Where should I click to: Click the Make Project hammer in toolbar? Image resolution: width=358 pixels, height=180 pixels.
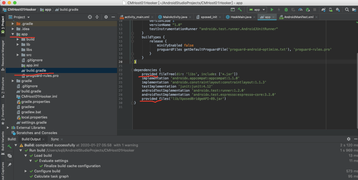coord(240,10)
